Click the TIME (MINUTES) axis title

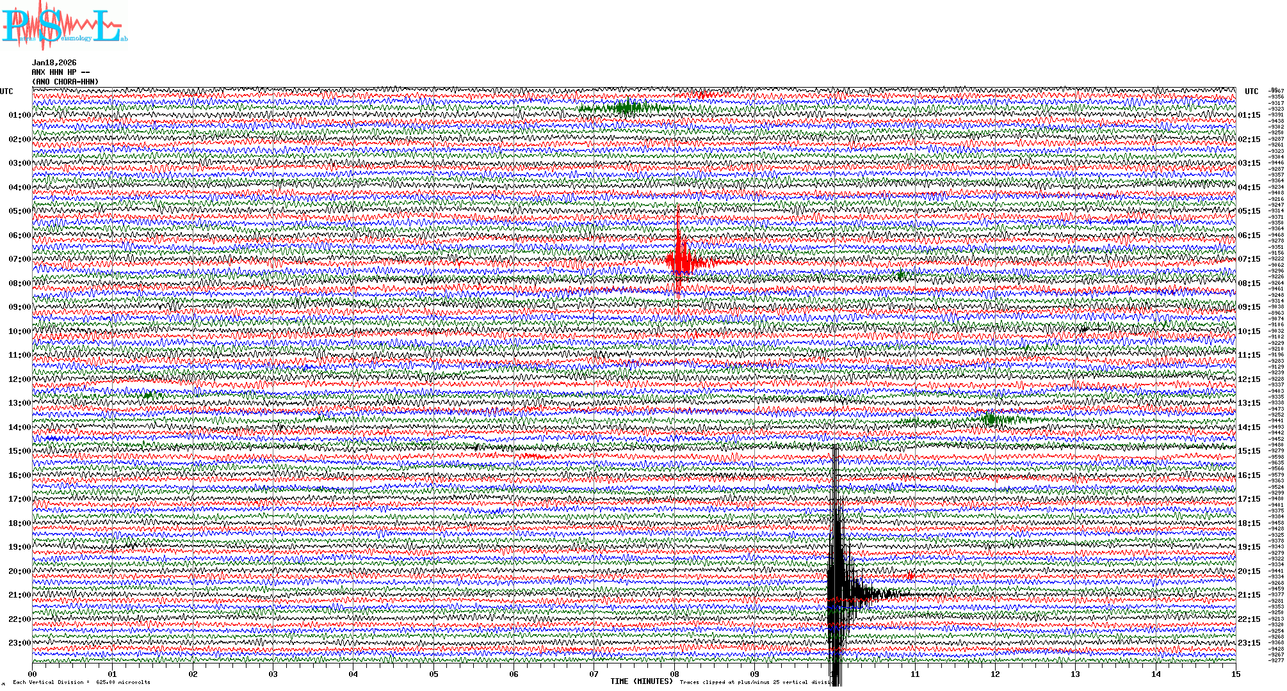point(642,681)
